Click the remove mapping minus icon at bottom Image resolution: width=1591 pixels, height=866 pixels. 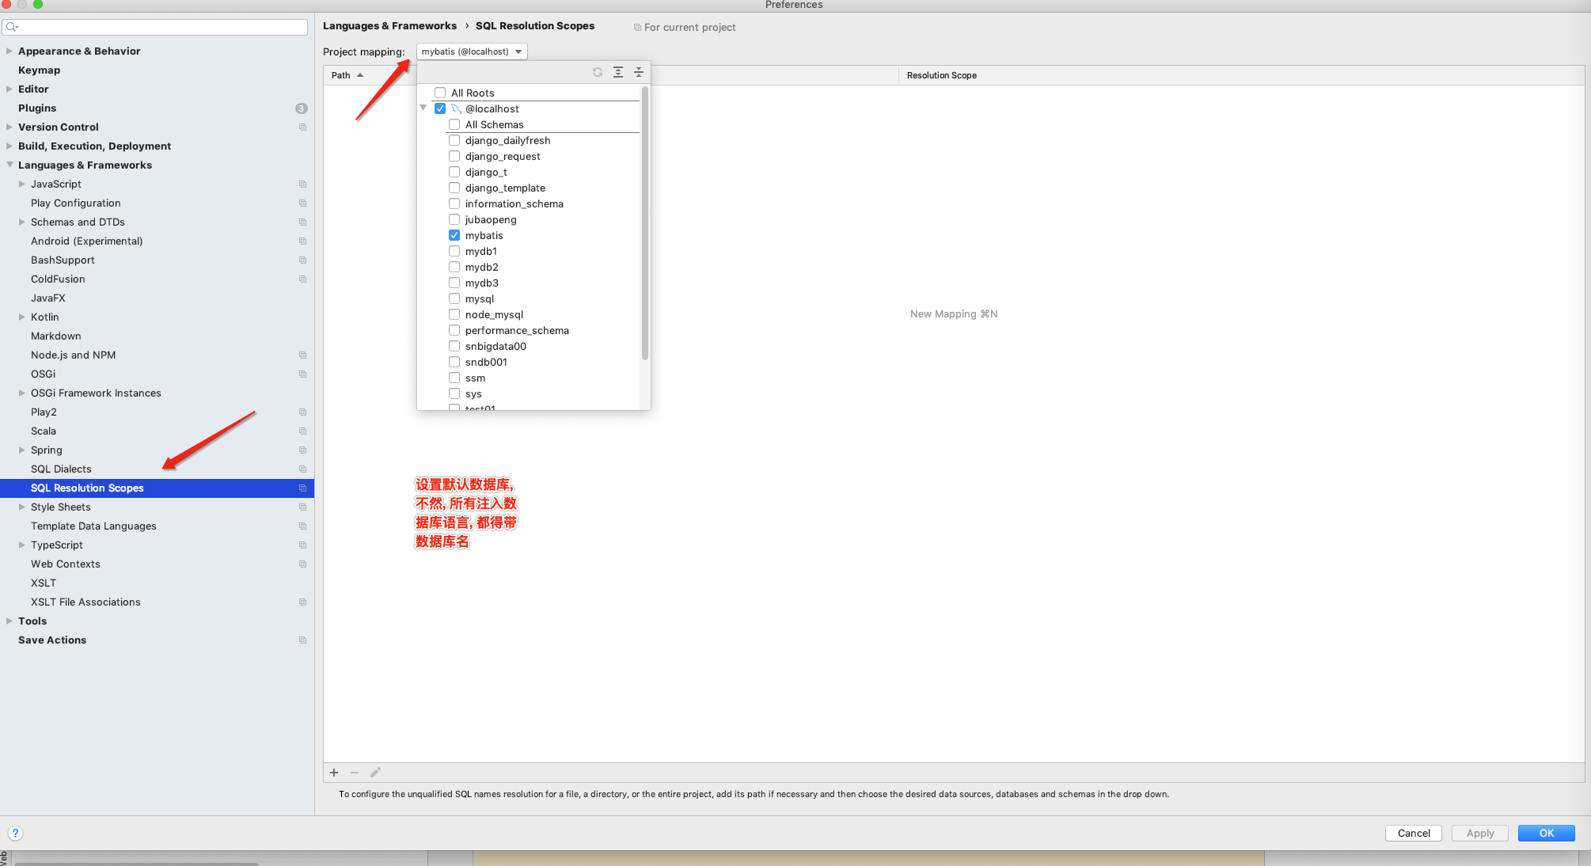(x=355, y=772)
